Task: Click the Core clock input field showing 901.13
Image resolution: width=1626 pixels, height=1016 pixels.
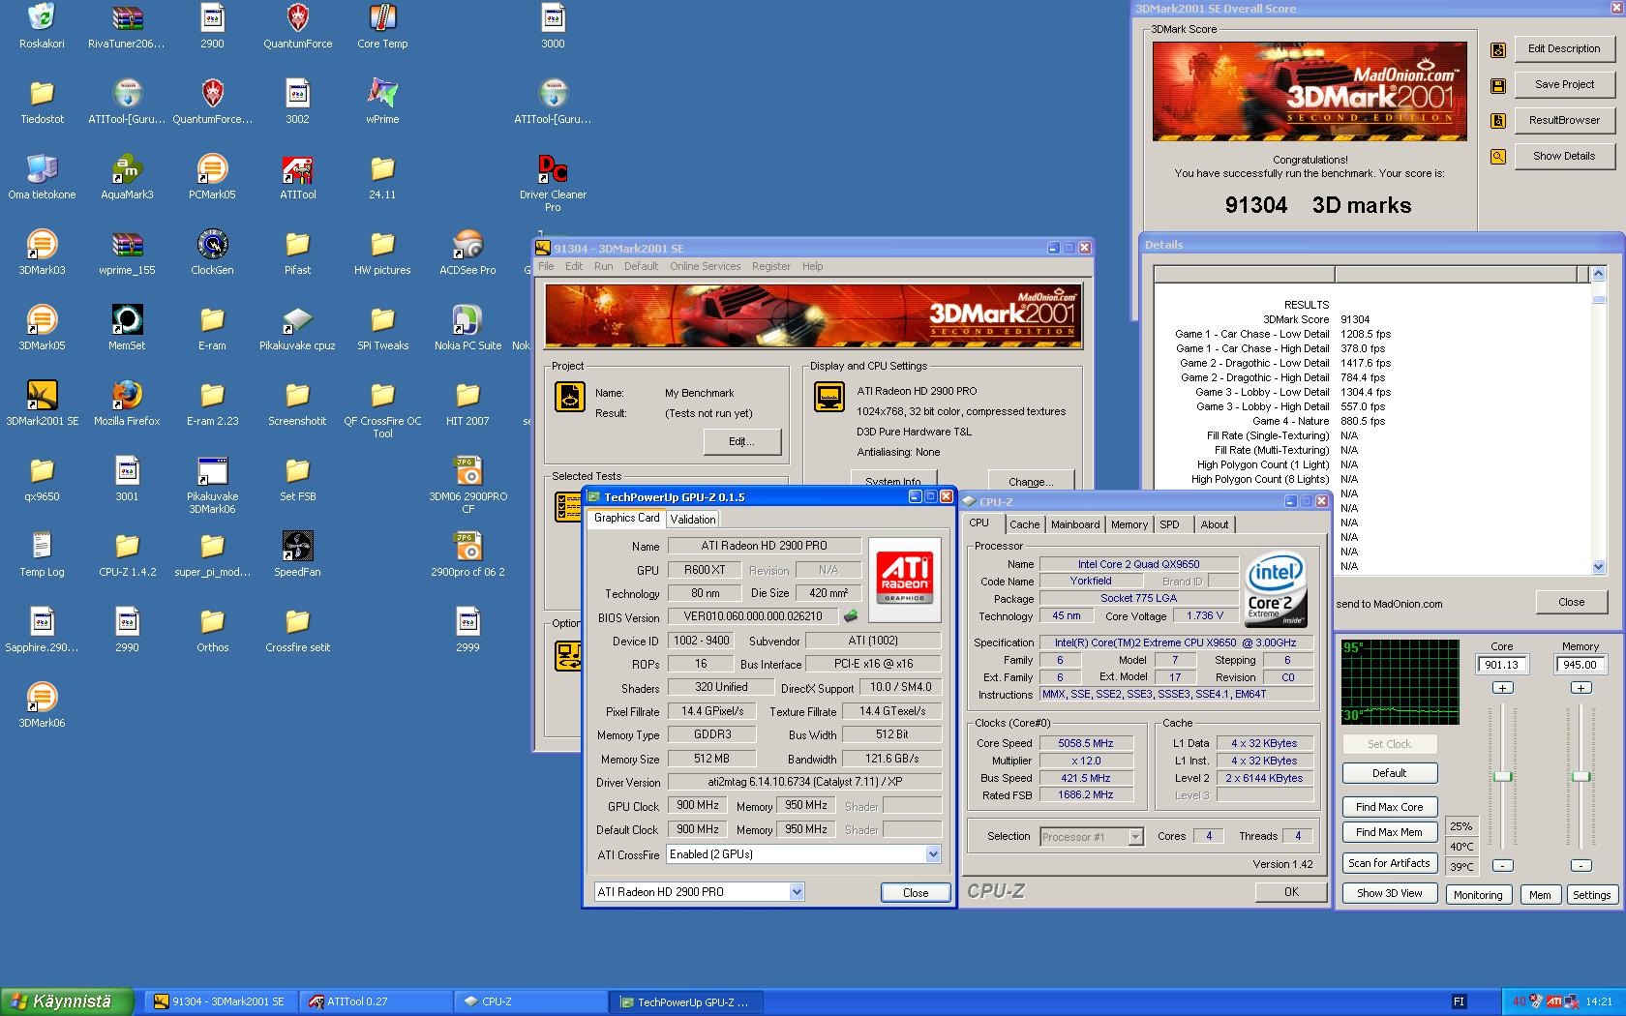Action: (x=1502, y=665)
